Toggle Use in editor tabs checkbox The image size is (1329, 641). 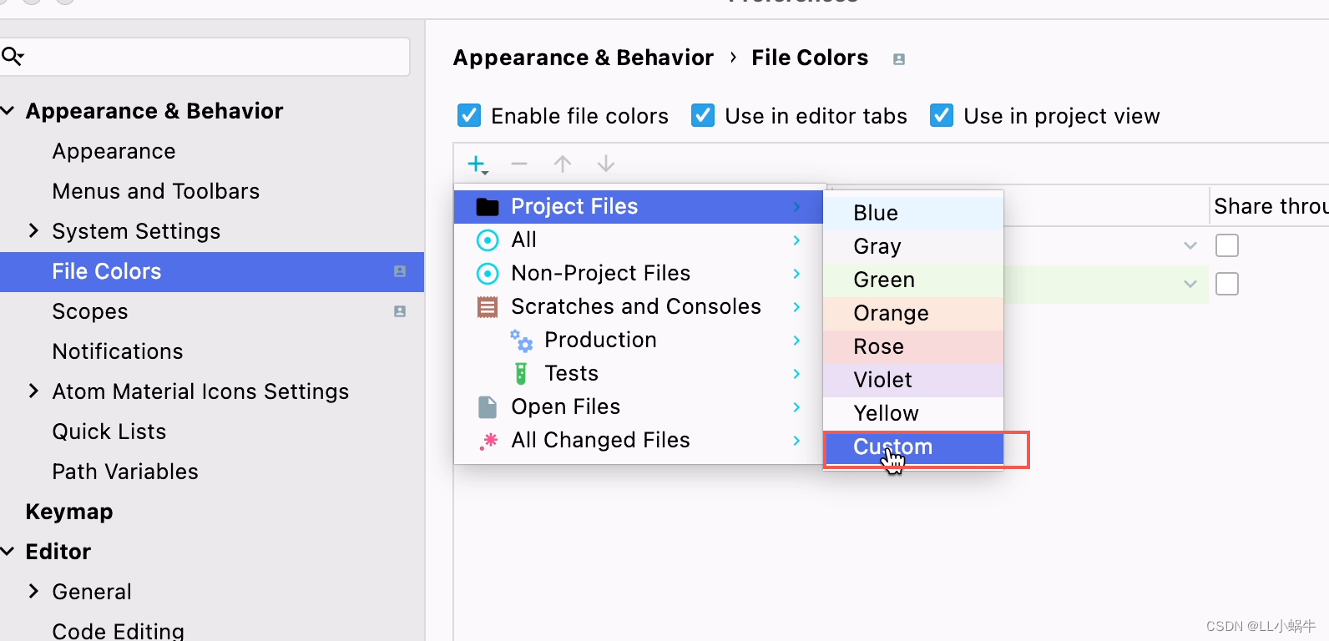pyautogui.click(x=703, y=115)
